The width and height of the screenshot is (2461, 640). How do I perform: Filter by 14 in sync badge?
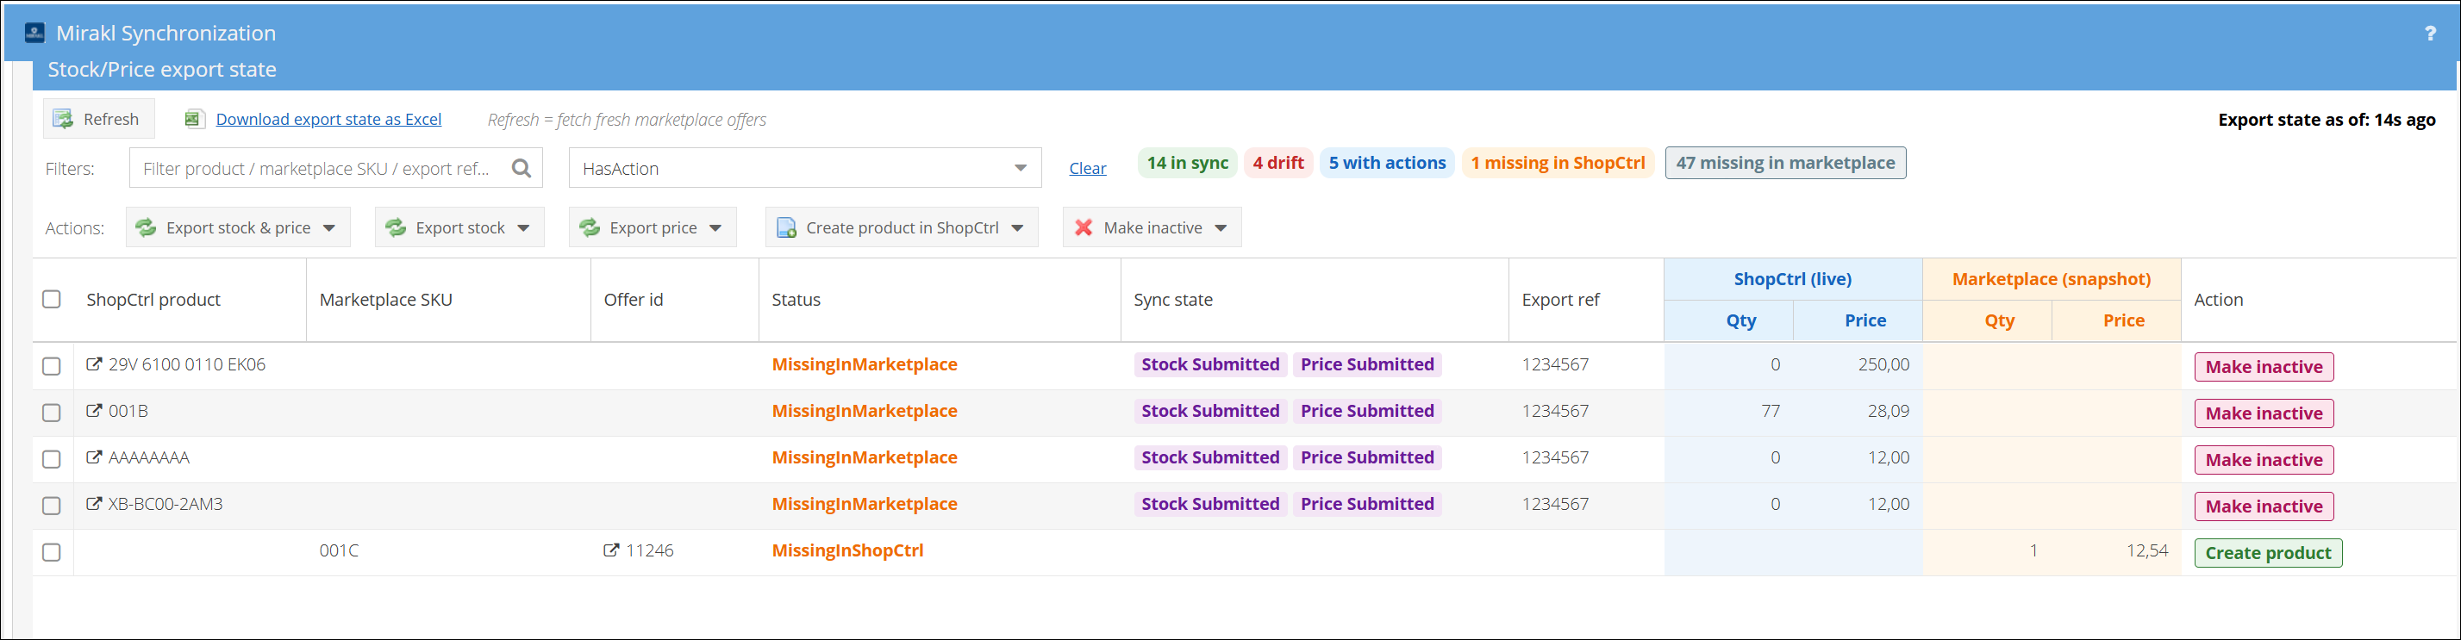[1188, 163]
